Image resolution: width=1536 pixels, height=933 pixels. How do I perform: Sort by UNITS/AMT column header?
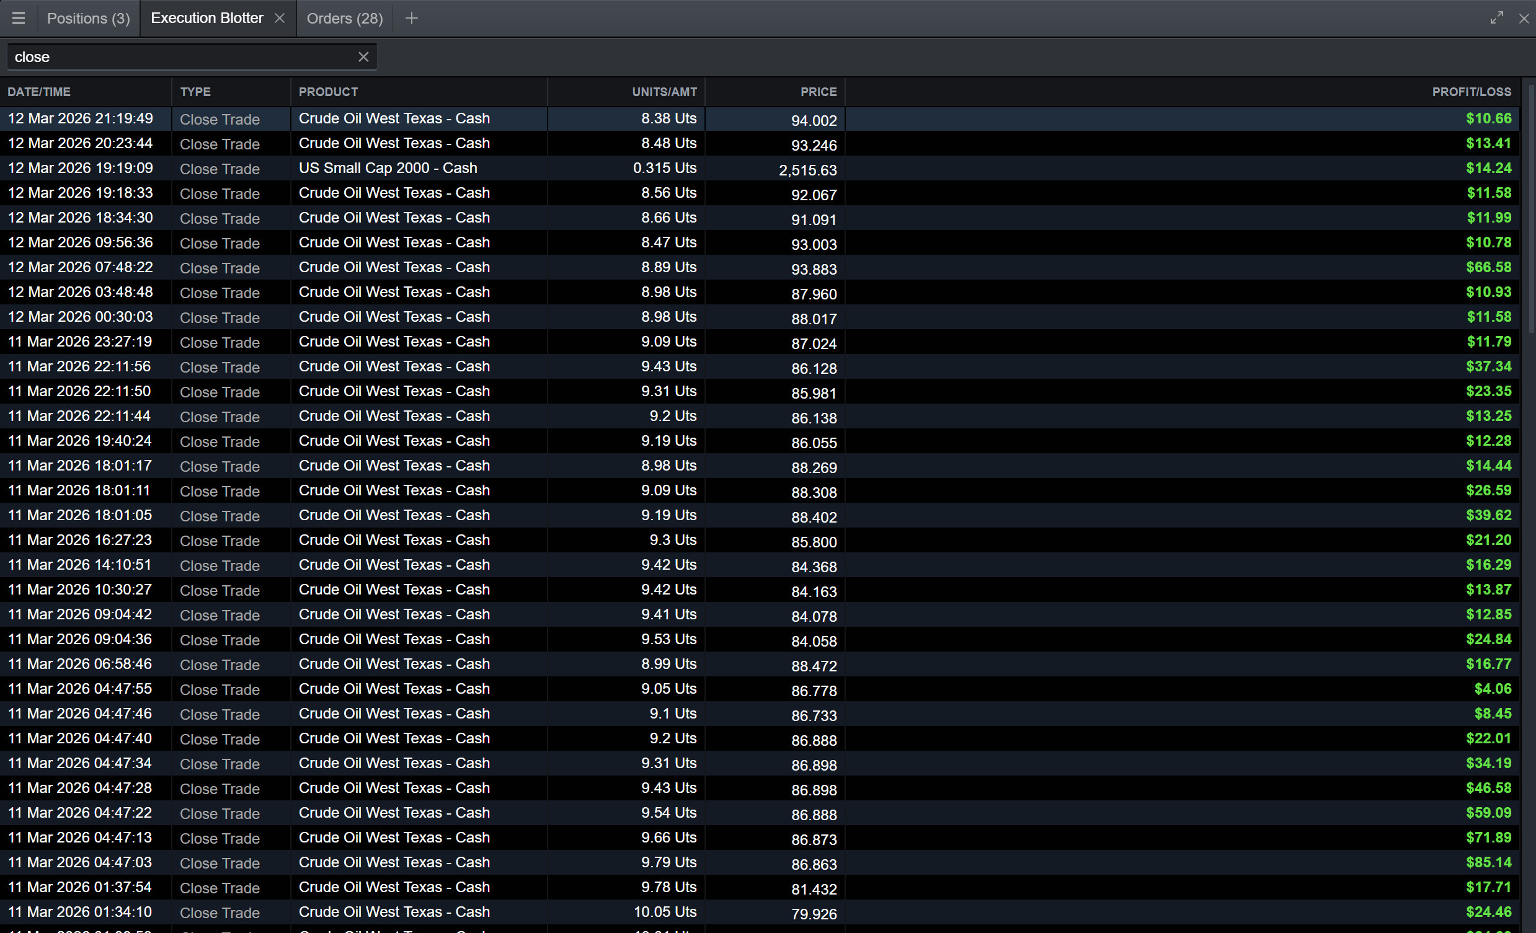click(x=664, y=92)
